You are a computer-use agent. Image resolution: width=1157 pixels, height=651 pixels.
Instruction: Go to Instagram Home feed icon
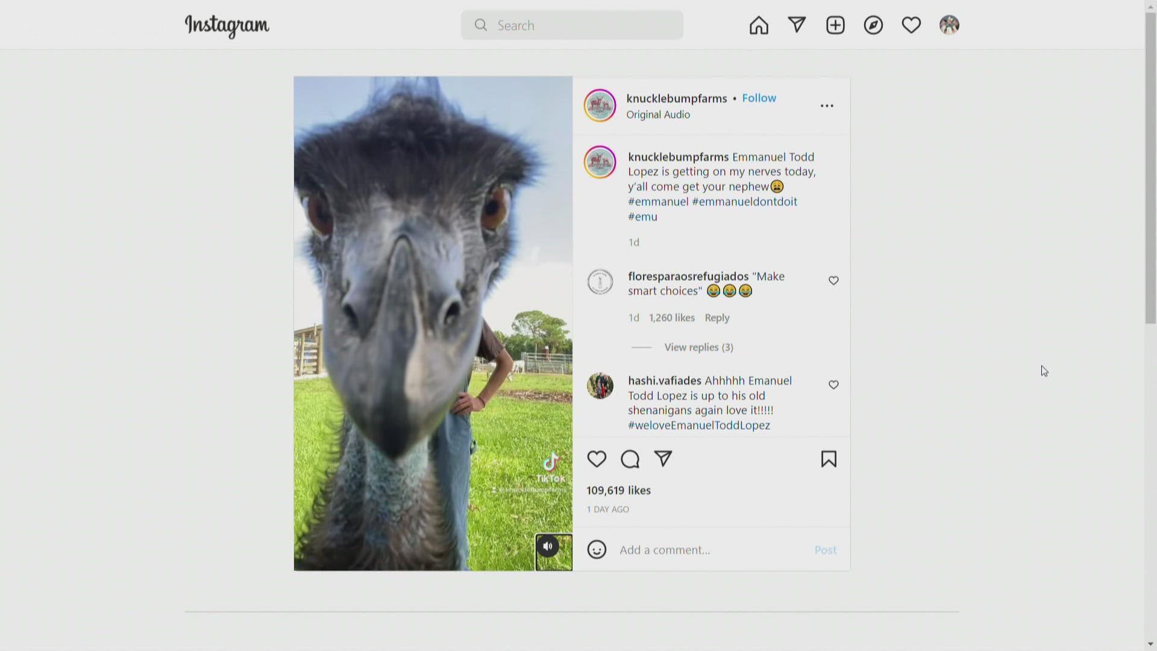point(759,25)
